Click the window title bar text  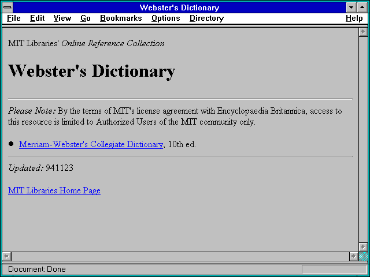click(179, 8)
